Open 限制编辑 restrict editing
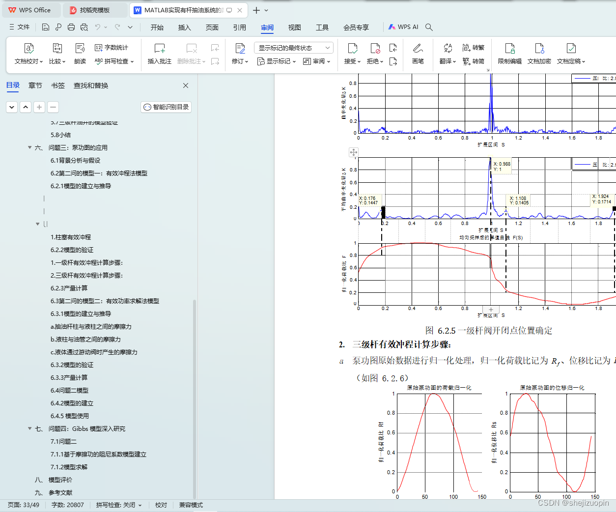Screen dimensions: 616x512 [x=510, y=54]
